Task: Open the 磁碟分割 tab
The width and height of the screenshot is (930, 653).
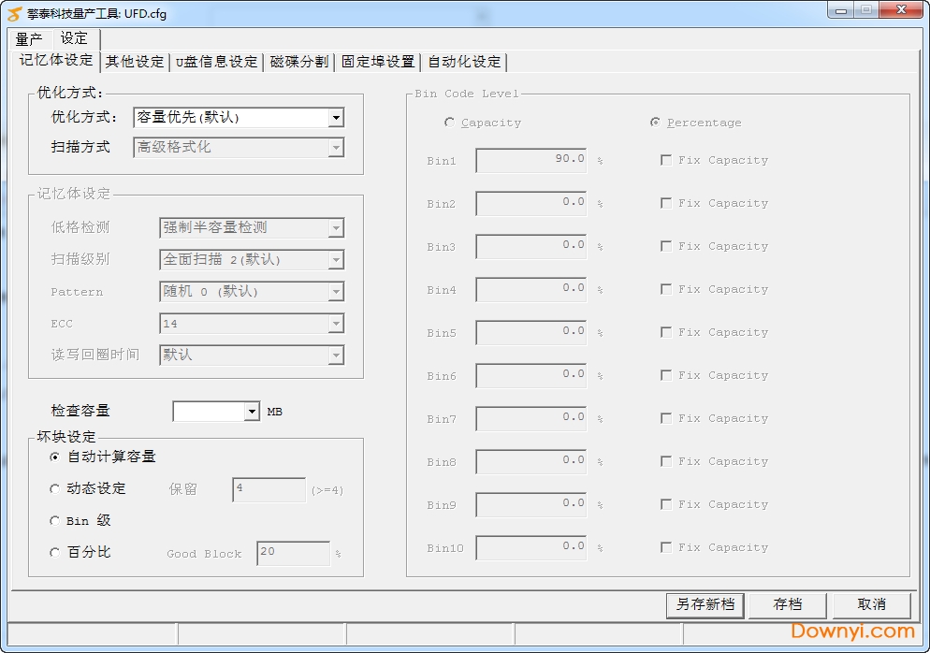Action: [298, 62]
